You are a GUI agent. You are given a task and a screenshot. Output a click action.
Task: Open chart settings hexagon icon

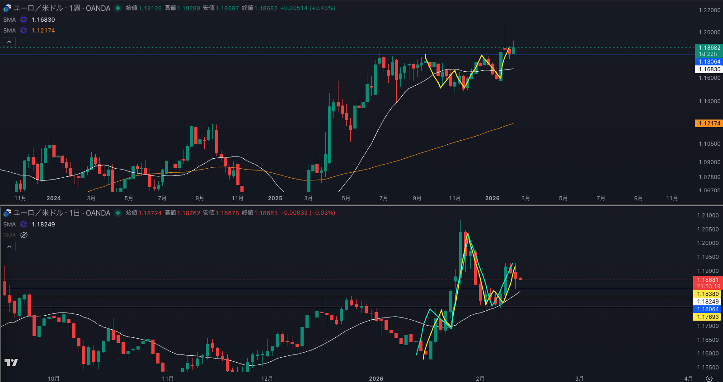pyautogui.click(x=709, y=378)
